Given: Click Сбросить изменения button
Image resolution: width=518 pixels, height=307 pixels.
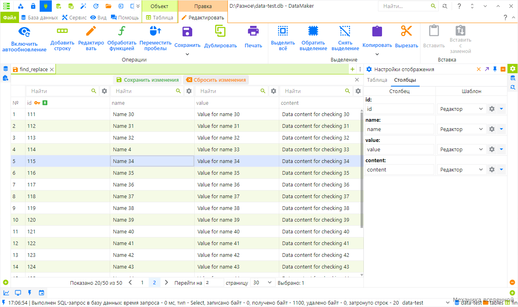Looking at the screenshot, I should 216,80.
